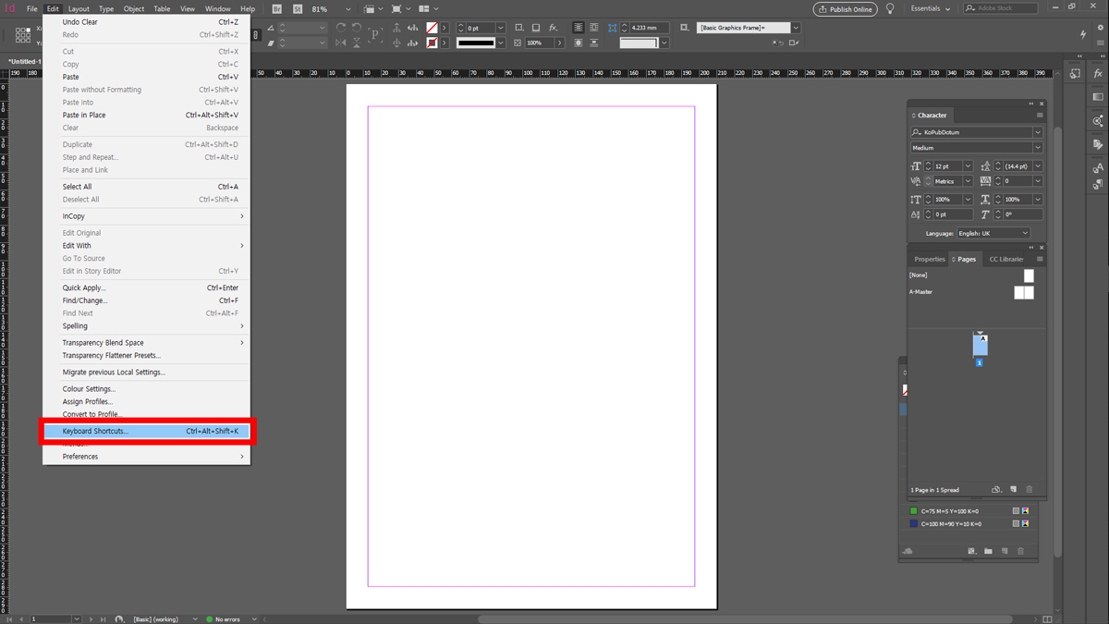
Task: Open the stroke style line dropdown
Action: (x=501, y=43)
